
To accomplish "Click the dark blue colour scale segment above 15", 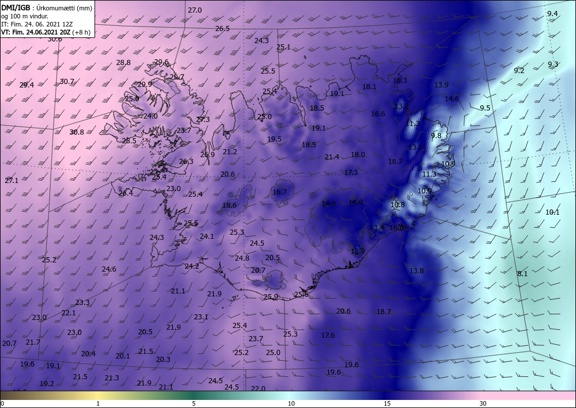I will (x=388, y=395).
